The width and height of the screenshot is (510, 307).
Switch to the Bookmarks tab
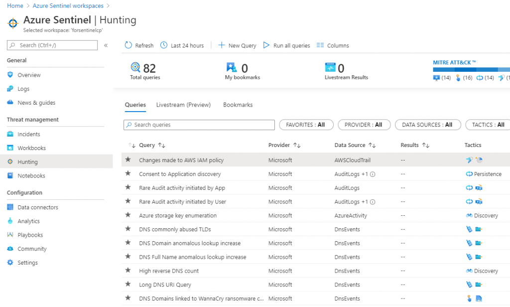pyautogui.click(x=238, y=105)
